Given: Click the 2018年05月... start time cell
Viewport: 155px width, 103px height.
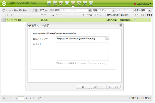Looking at the screenshot, I should 126,20.
